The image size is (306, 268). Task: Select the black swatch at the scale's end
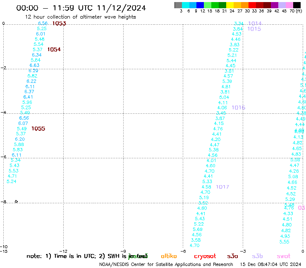pos(297,5)
